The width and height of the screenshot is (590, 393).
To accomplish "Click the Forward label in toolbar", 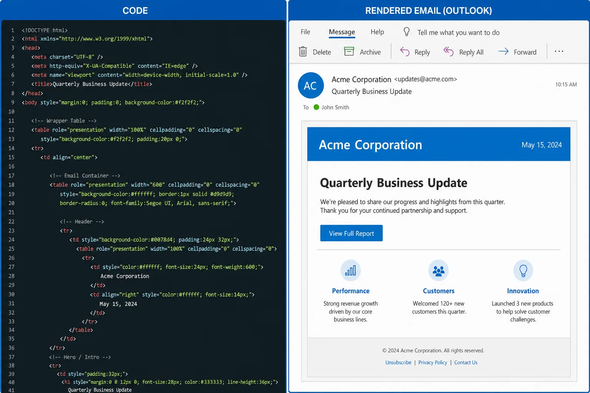I will point(525,52).
